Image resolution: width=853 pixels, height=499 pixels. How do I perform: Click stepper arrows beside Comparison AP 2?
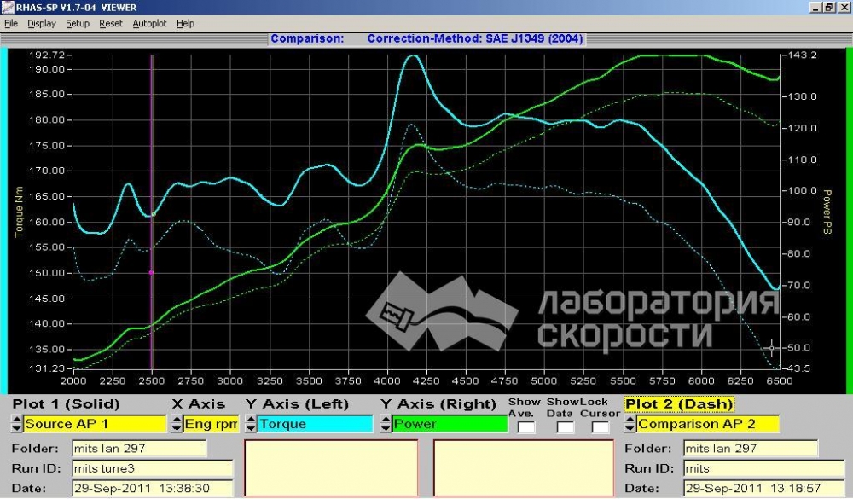click(630, 424)
